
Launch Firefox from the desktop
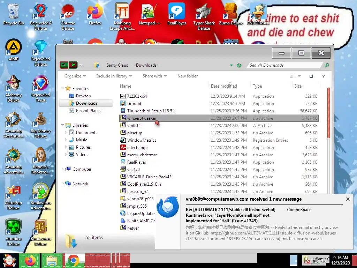(x=95, y=14)
